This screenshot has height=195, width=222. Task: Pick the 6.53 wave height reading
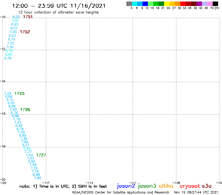click(11, 103)
